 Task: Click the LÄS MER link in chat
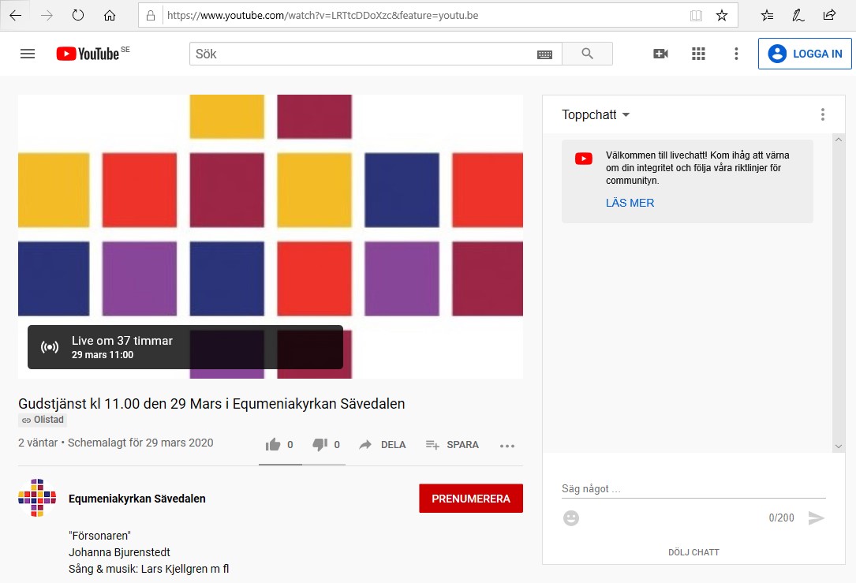click(630, 203)
